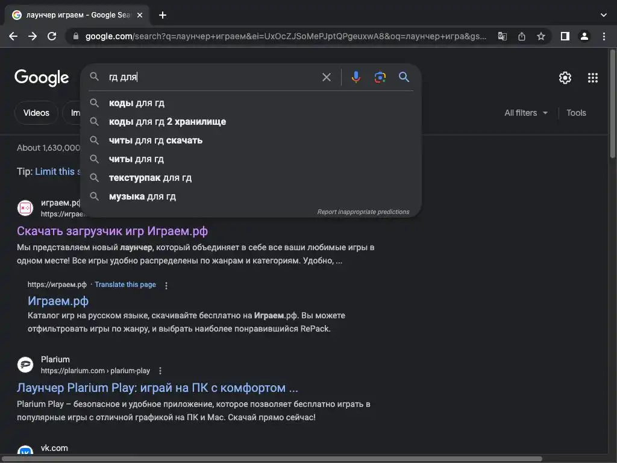Click the https://играем.рф URL text
This screenshot has width=617, height=463.
pyautogui.click(x=57, y=285)
